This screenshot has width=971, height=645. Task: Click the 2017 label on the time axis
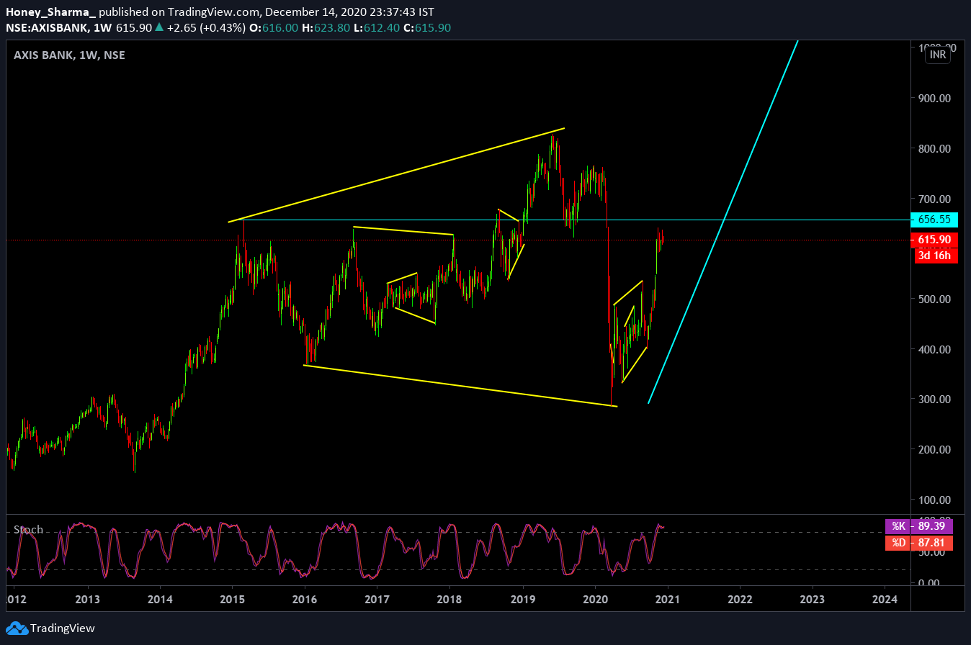click(377, 599)
